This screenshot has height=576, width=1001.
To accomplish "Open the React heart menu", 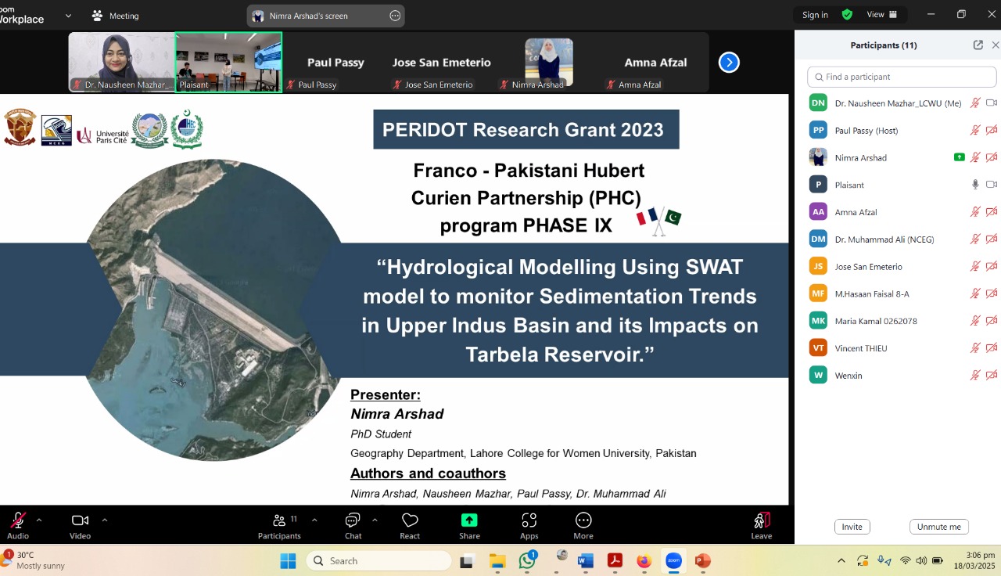I will (410, 525).
